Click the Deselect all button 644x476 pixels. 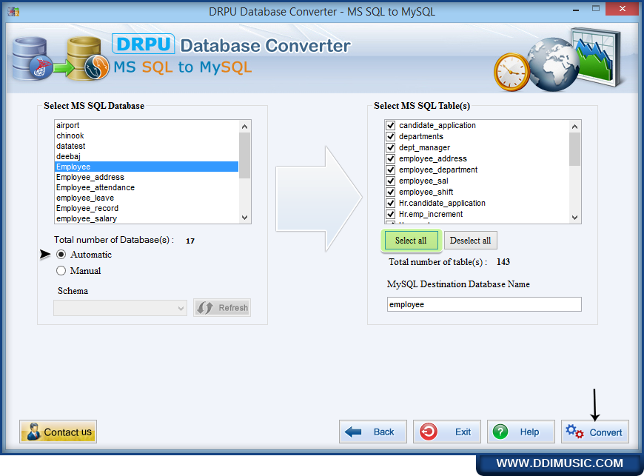pos(470,241)
